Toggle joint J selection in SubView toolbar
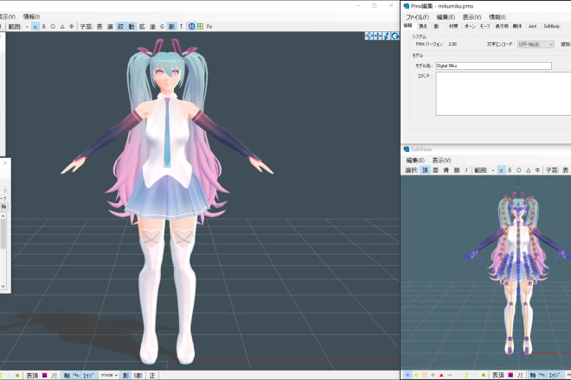Image resolution: width=571 pixels, height=380 pixels. pyautogui.click(x=466, y=170)
